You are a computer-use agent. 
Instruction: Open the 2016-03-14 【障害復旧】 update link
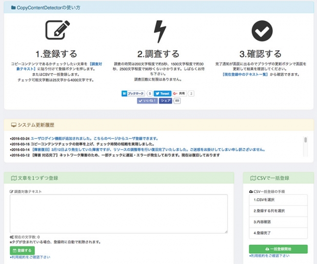point(148,150)
